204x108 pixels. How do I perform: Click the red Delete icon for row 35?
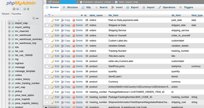(x=74, y=66)
